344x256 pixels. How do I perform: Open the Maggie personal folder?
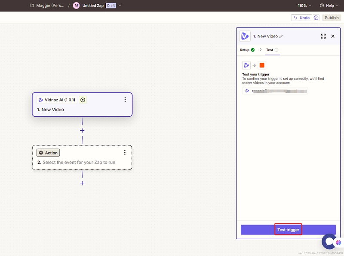(x=46, y=6)
